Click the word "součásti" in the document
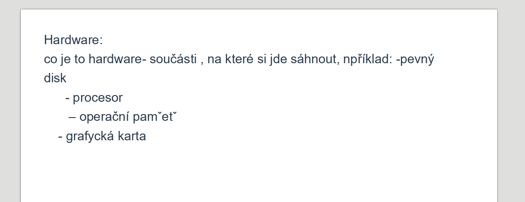 click(x=173, y=59)
